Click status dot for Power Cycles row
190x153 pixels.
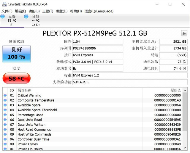point(5,144)
